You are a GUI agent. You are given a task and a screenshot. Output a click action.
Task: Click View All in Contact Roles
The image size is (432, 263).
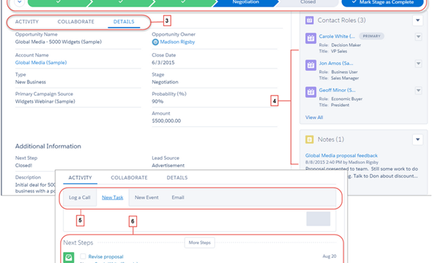[x=314, y=118]
